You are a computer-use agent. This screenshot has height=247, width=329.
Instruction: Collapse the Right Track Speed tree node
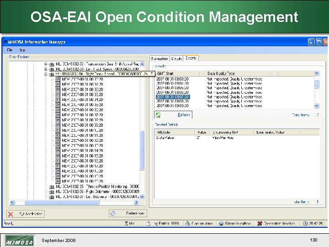[46, 74]
